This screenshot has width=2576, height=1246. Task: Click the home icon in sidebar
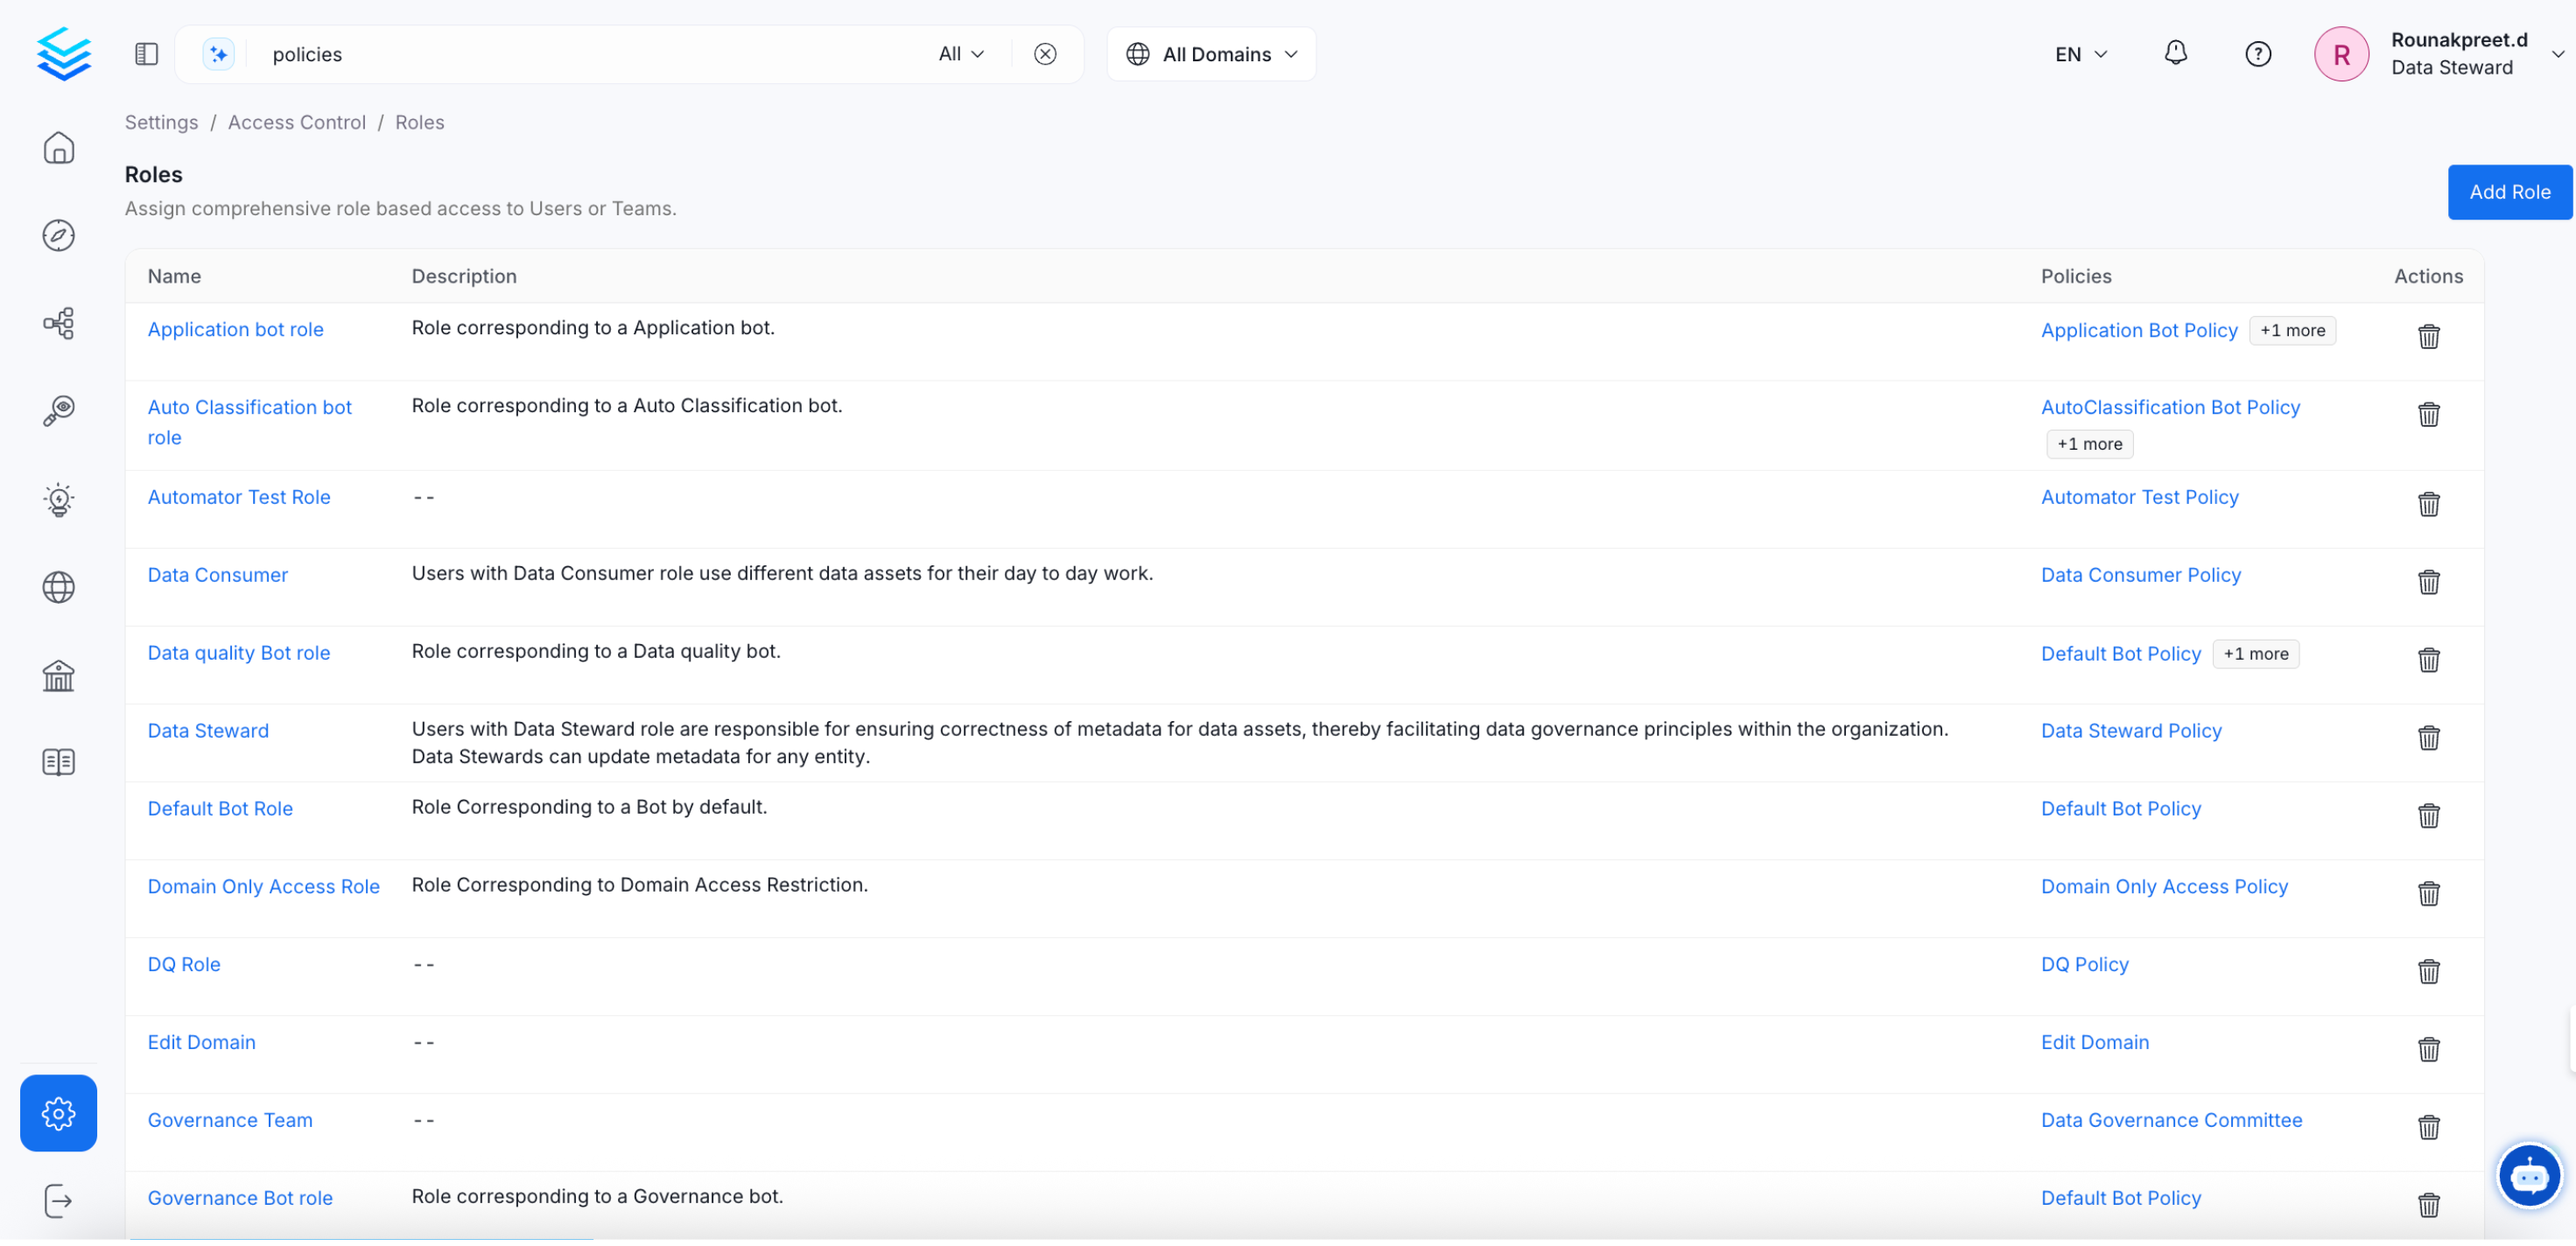click(x=58, y=148)
